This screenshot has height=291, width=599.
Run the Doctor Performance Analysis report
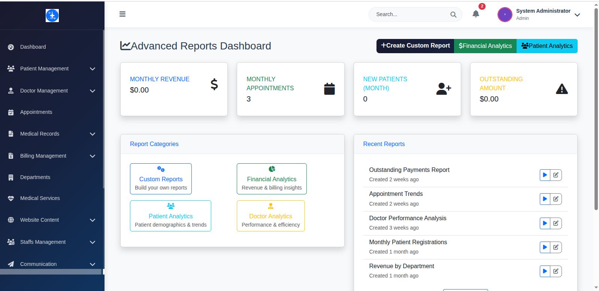pos(545,223)
